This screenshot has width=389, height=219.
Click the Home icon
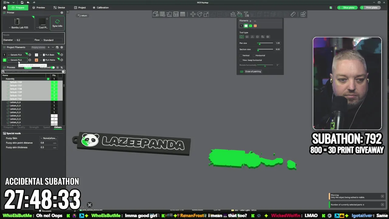(x=4, y=8)
